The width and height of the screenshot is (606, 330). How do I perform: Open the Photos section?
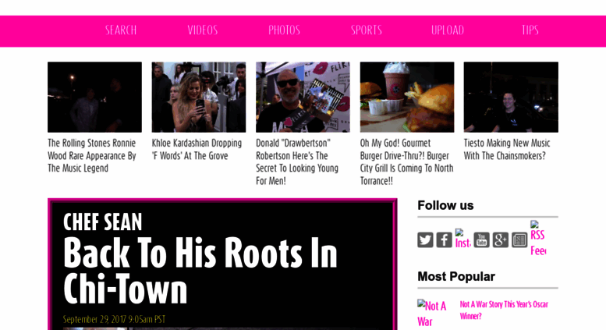[285, 30]
